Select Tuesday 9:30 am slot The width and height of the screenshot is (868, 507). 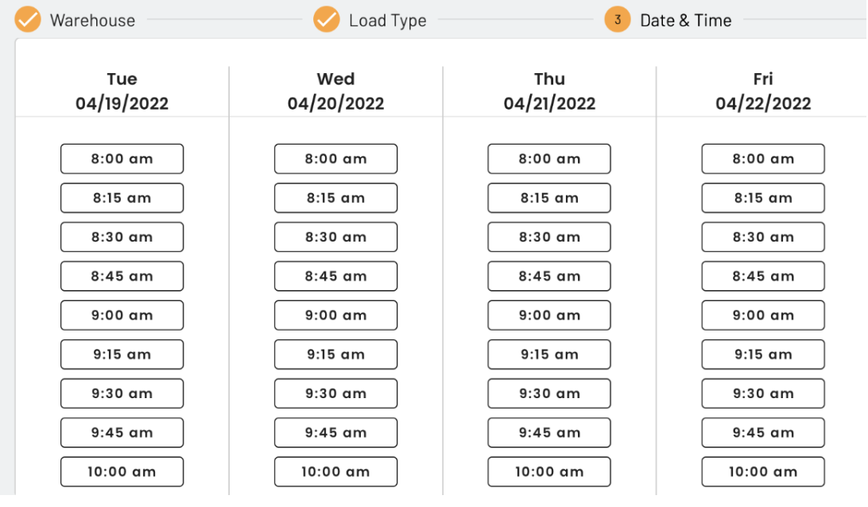coord(122,393)
